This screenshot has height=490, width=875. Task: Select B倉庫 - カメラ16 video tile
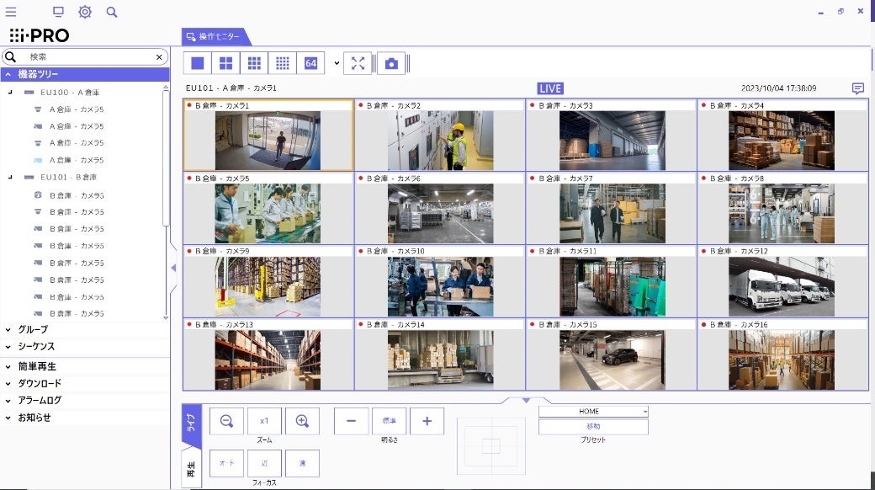point(782,354)
